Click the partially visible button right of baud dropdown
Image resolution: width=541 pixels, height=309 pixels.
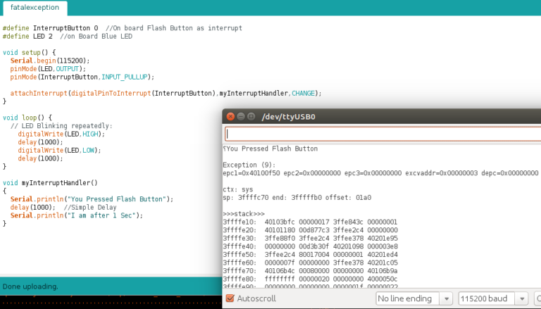(x=537, y=298)
